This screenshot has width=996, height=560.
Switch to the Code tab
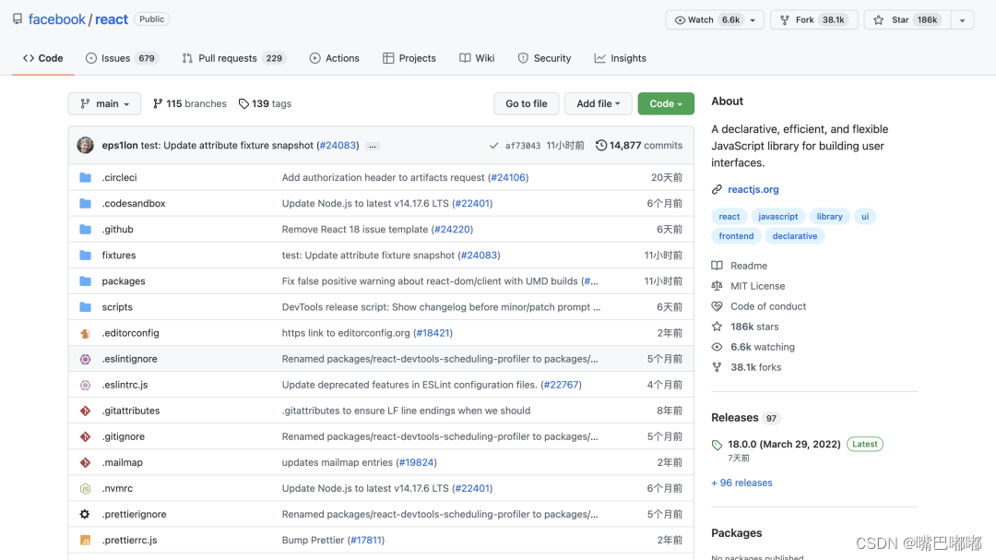pyautogui.click(x=43, y=58)
